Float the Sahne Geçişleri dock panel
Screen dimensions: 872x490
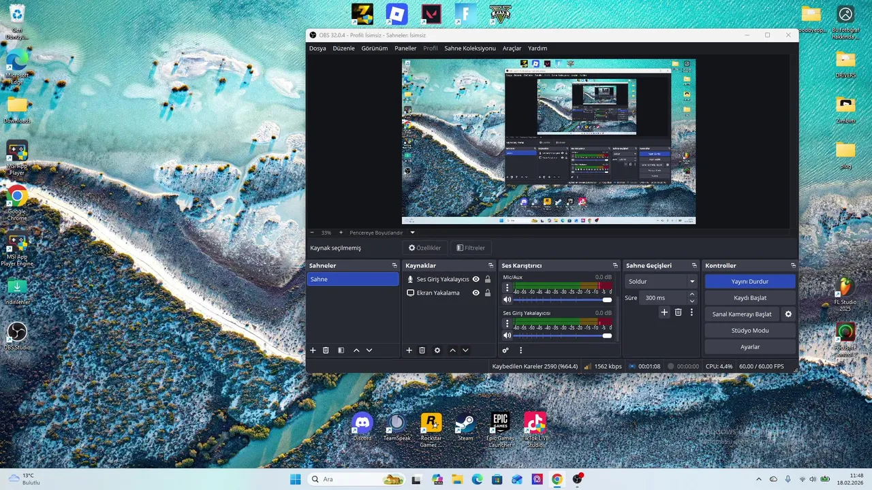pos(694,265)
